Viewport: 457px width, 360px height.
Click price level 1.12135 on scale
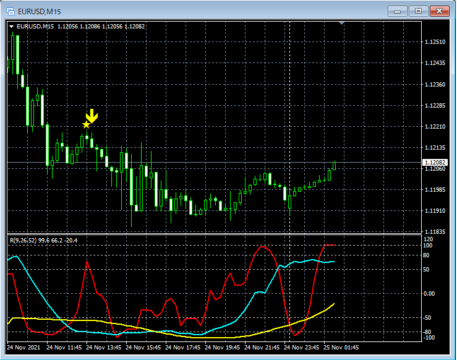(435, 148)
